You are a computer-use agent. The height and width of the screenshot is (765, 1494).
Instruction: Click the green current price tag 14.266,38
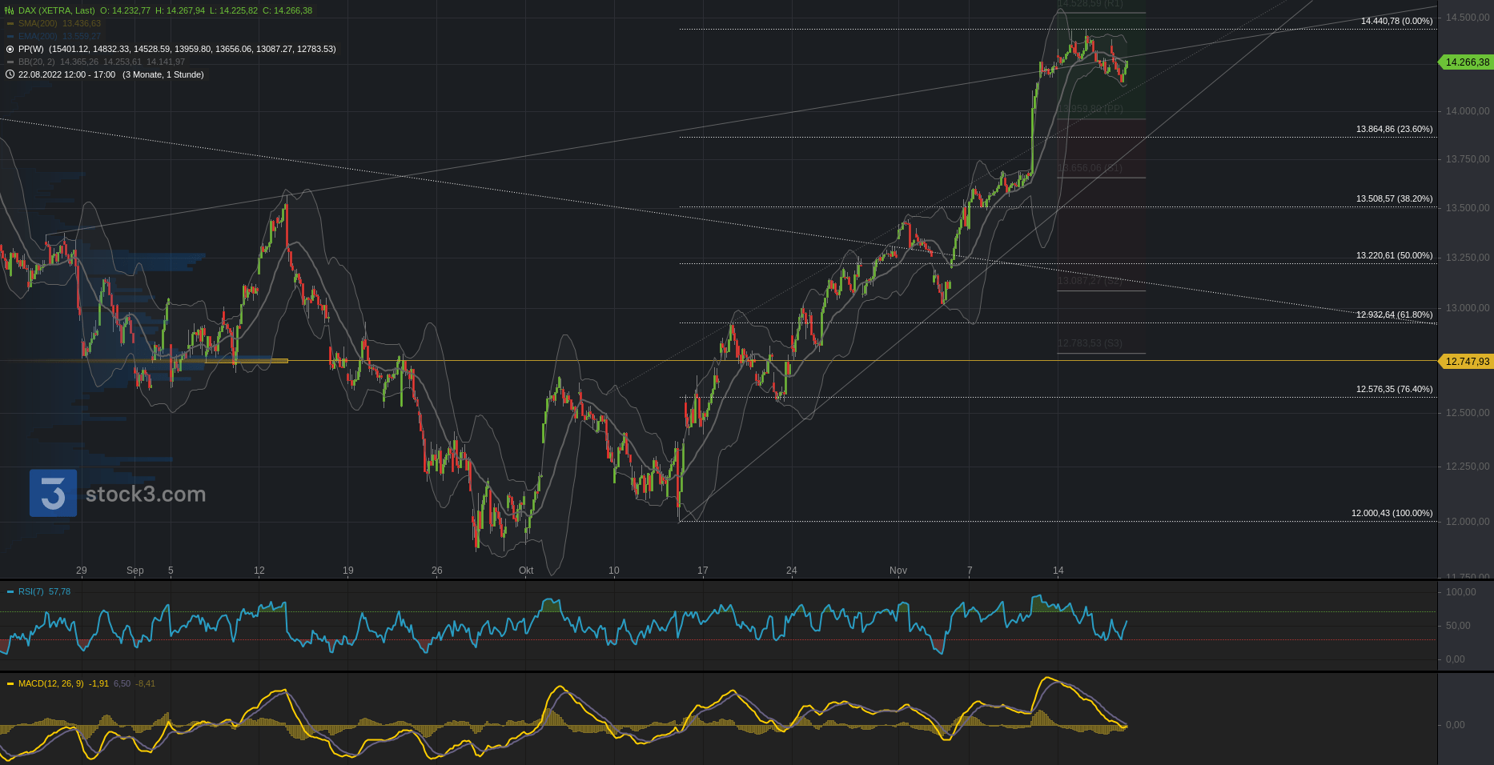(x=1467, y=62)
